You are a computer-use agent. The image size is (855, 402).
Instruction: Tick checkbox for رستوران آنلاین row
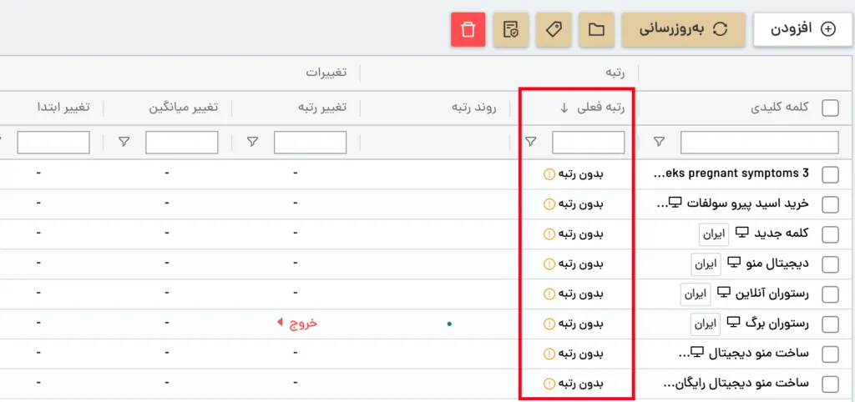point(830,294)
